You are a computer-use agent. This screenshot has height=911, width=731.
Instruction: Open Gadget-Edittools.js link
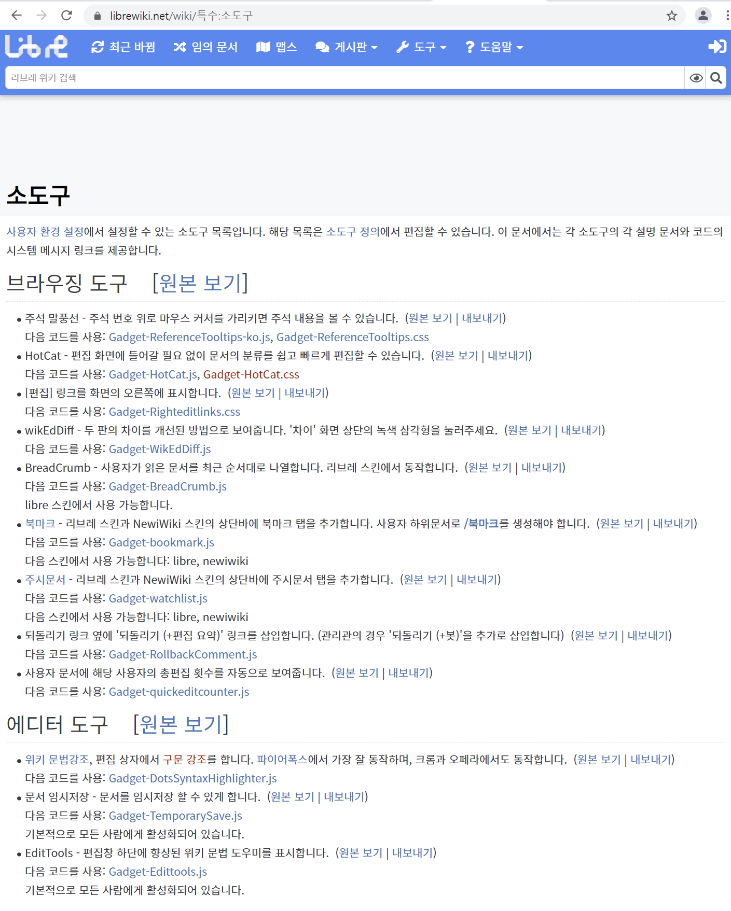[x=158, y=872]
